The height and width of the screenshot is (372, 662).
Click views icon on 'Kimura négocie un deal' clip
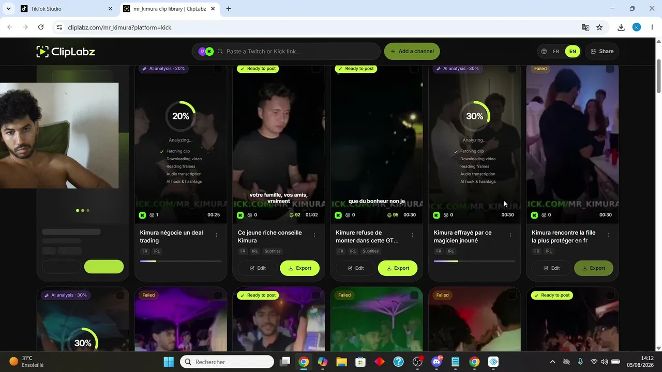[x=152, y=215]
